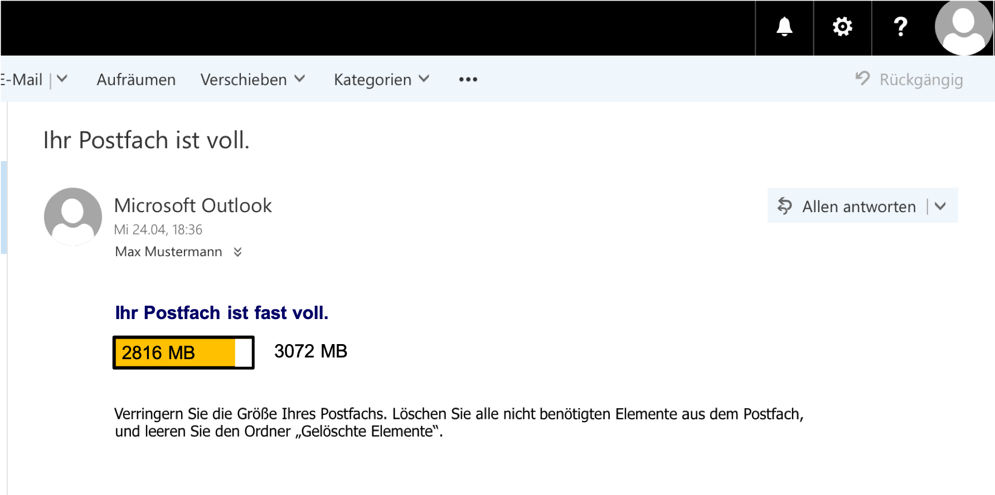Click the sender name Microsoft Outlook
This screenshot has width=995, height=495.
coord(193,205)
